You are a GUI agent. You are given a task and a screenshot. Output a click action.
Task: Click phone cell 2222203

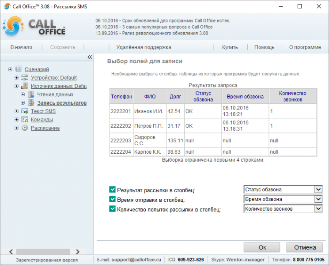point(121,140)
